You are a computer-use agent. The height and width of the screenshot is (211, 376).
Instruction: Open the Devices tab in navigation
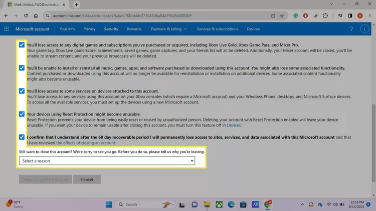pyautogui.click(x=253, y=29)
